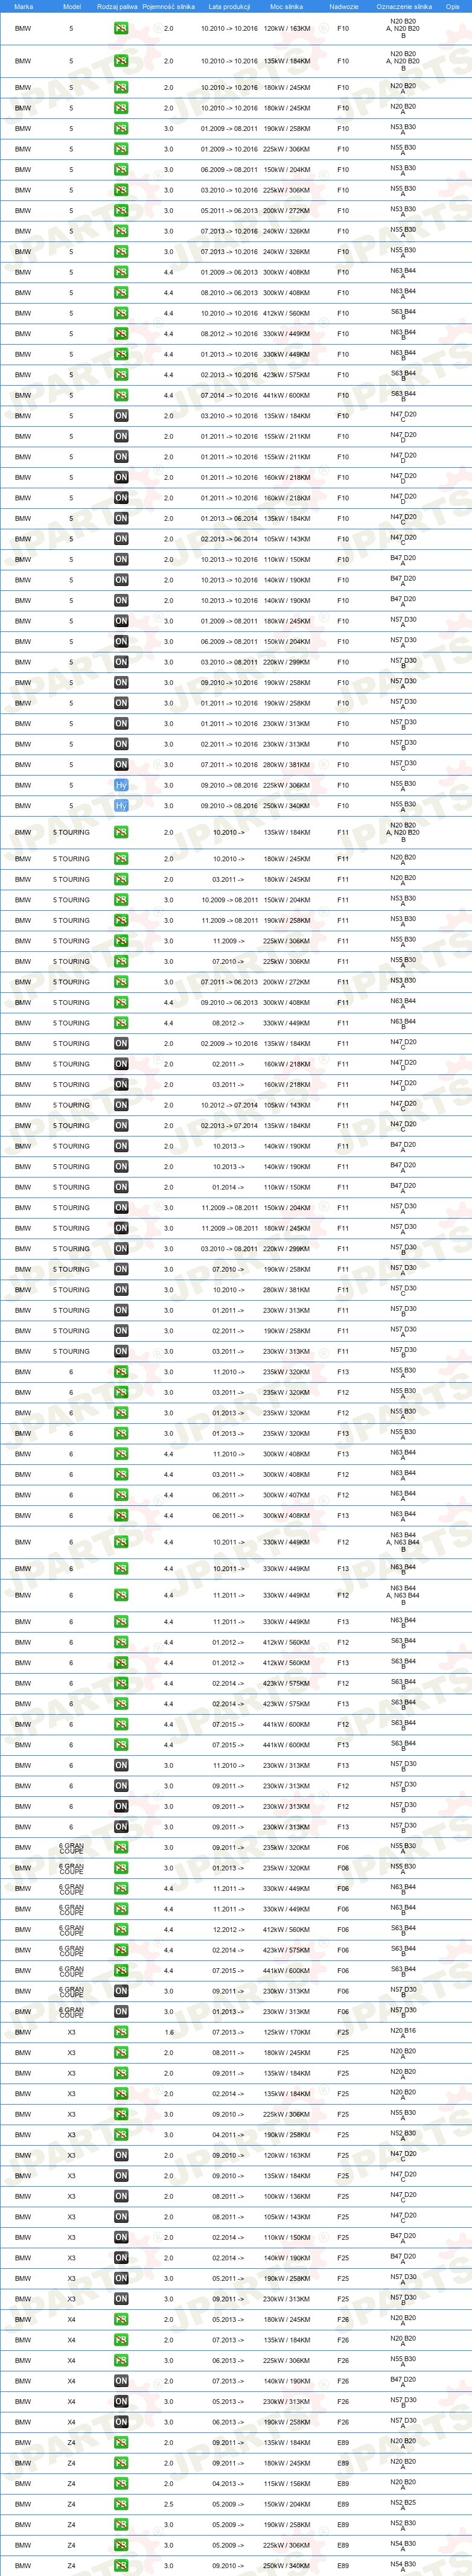Viewport: 472px width, 2576px height.
Task: Select the 115kW / 156KM power cell
Action: pyautogui.click(x=286, y=2483)
